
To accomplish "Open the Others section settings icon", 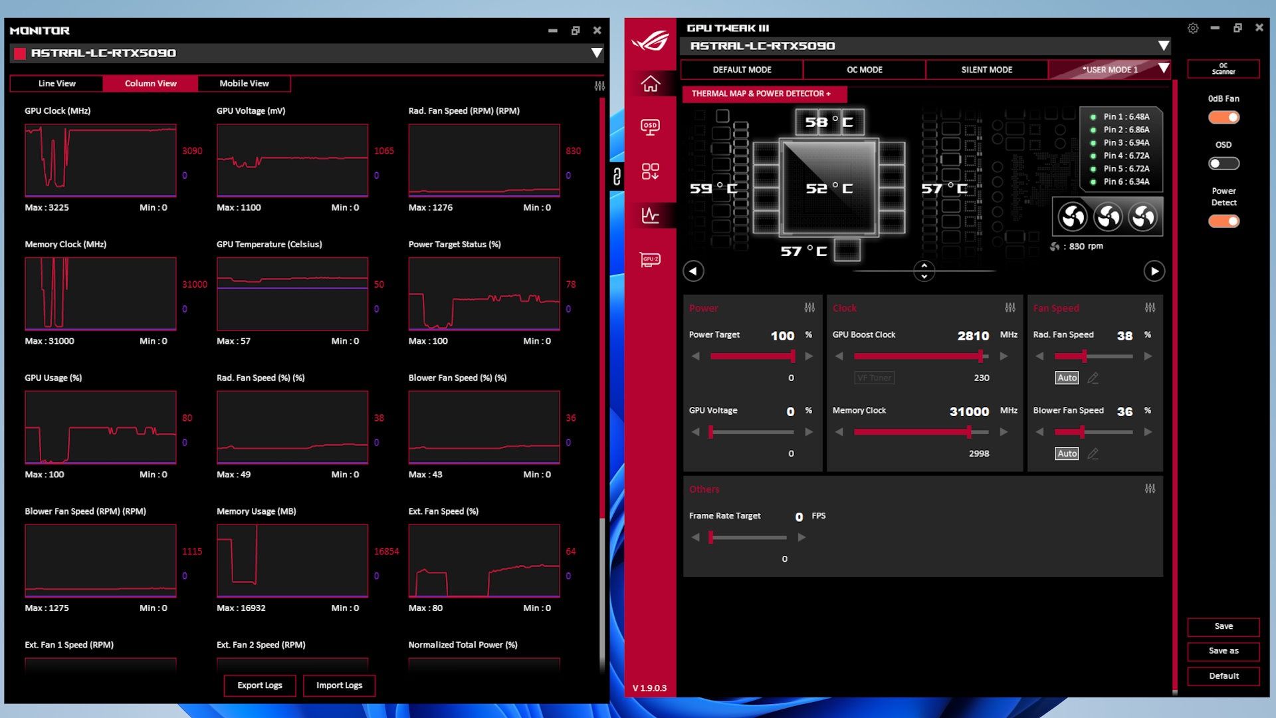I will coord(1150,489).
